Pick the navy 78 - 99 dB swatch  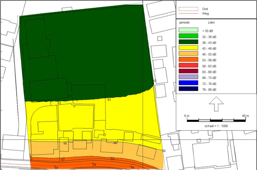coord(188,89)
